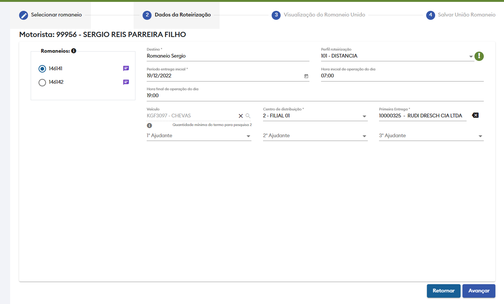Click the Avançar button
This screenshot has width=504, height=304.
click(x=479, y=291)
